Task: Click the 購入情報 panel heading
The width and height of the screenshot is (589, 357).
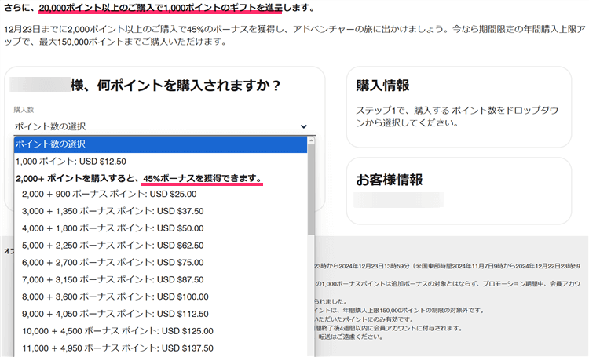Action: tap(382, 86)
